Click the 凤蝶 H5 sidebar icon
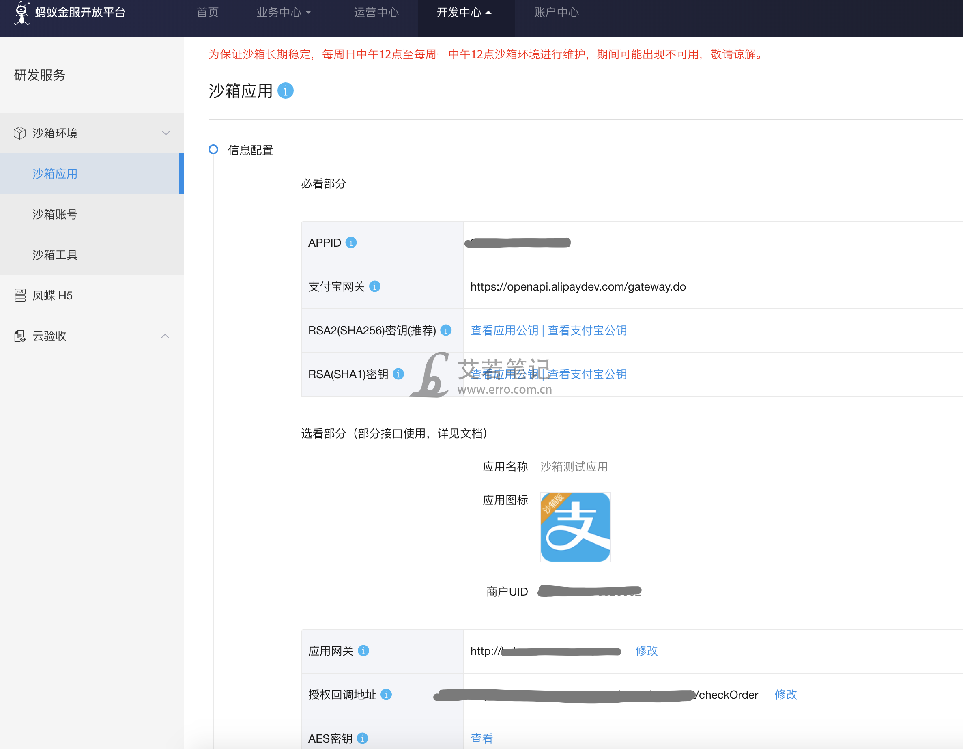The image size is (963, 749). 20,295
